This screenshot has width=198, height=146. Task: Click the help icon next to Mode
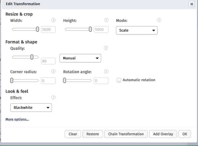pyautogui.click(x=159, y=20)
